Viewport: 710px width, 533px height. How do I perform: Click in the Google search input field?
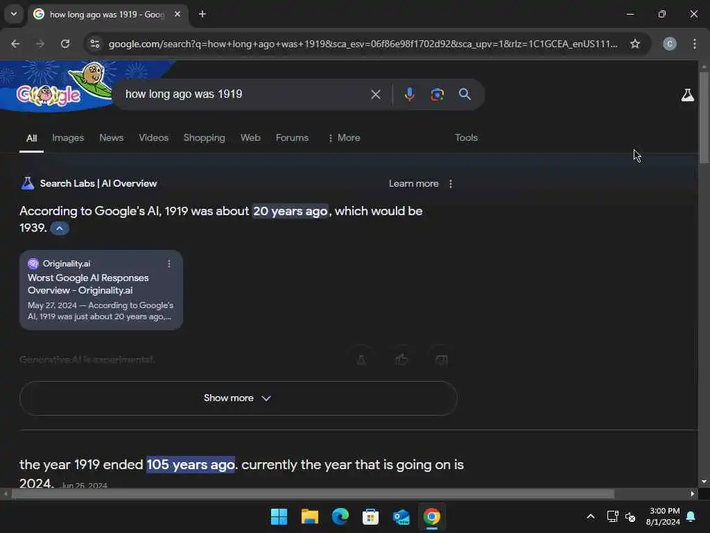click(x=245, y=94)
